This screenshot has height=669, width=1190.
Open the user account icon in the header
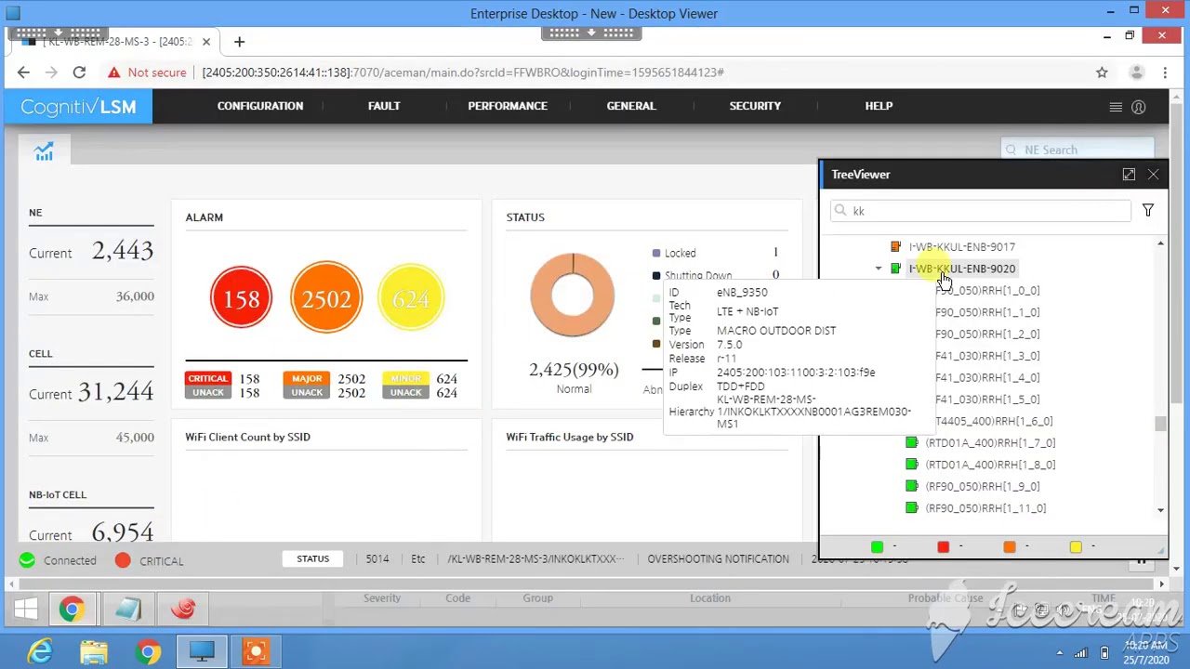(x=1138, y=107)
